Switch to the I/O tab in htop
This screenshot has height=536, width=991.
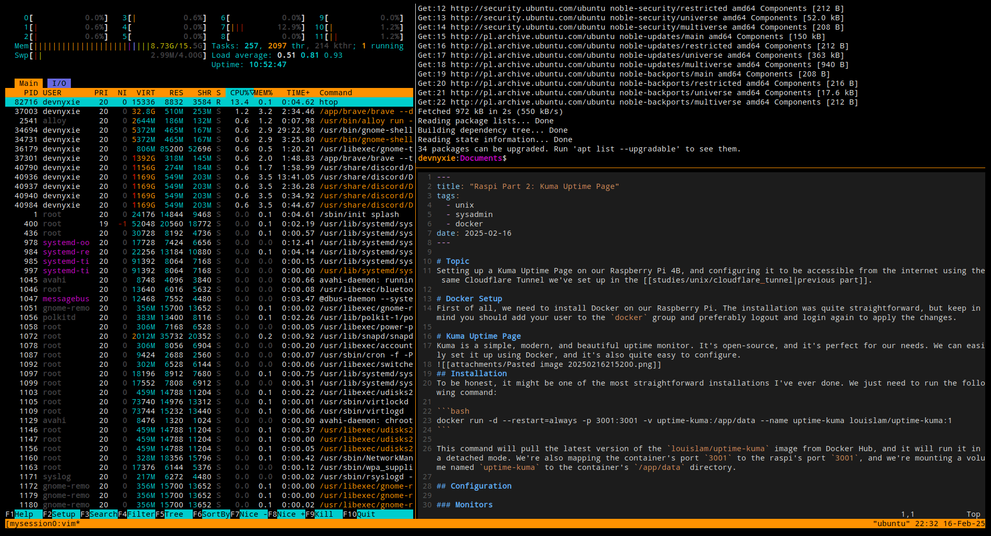59,83
